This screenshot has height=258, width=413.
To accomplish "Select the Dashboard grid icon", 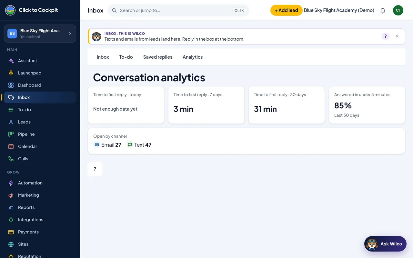I will tap(11, 85).
